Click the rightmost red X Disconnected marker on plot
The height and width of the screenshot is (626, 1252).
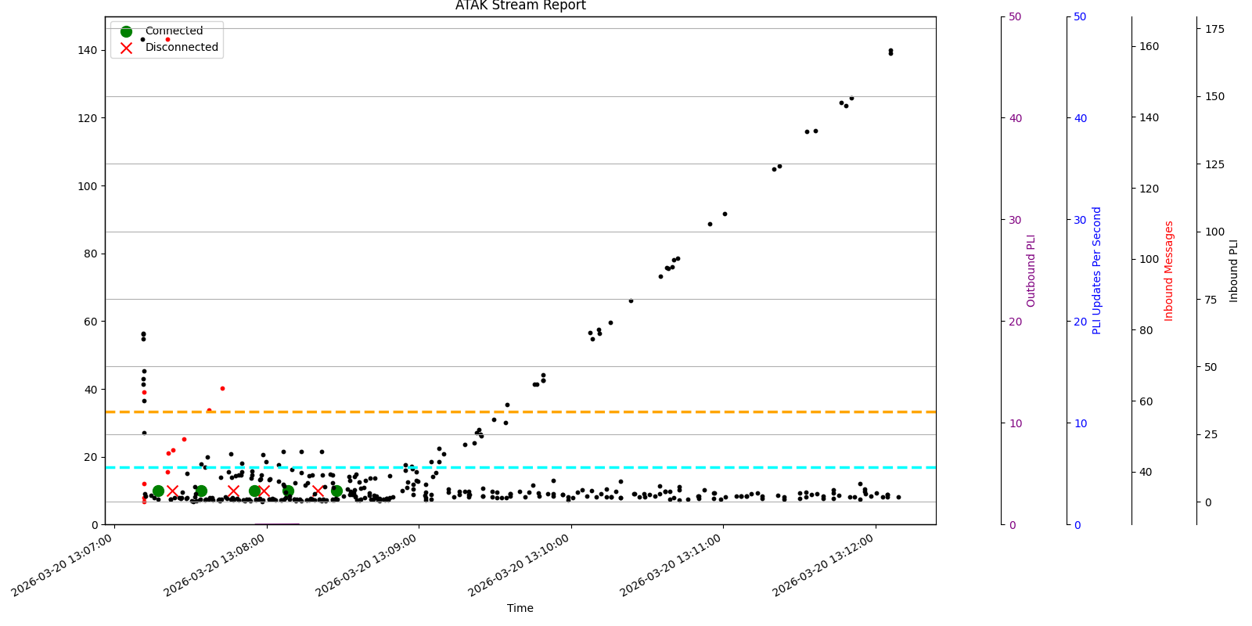[x=318, y=491]
